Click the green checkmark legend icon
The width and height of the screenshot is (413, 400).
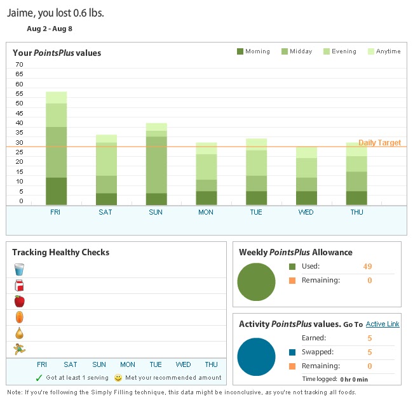coord(39,378)
